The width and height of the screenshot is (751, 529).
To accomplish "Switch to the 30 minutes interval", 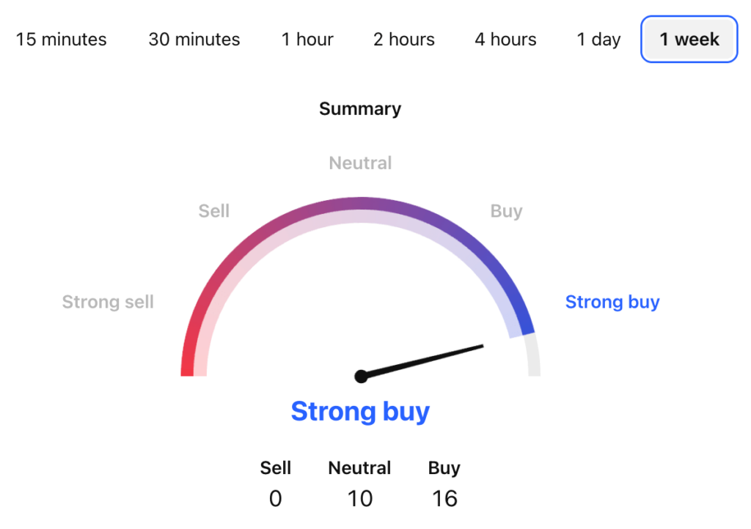I will (x=194, y=40).
